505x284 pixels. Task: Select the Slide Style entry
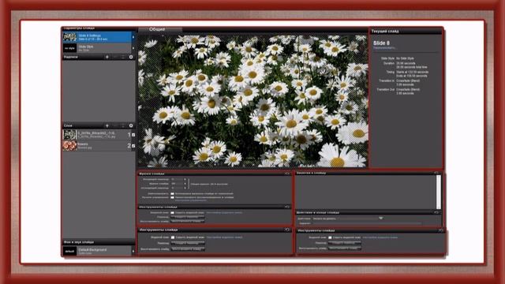[97, 48]
